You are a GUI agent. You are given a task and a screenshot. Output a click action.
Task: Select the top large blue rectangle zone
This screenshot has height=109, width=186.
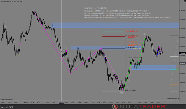click(x=115, y=25)
